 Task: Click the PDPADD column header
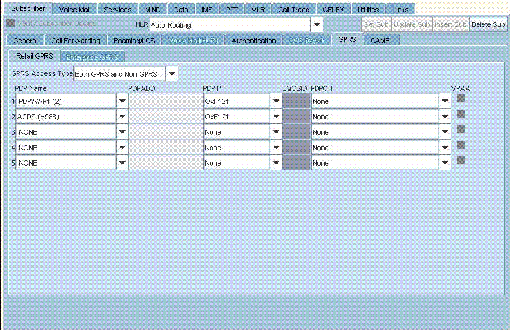click(142, 88)
